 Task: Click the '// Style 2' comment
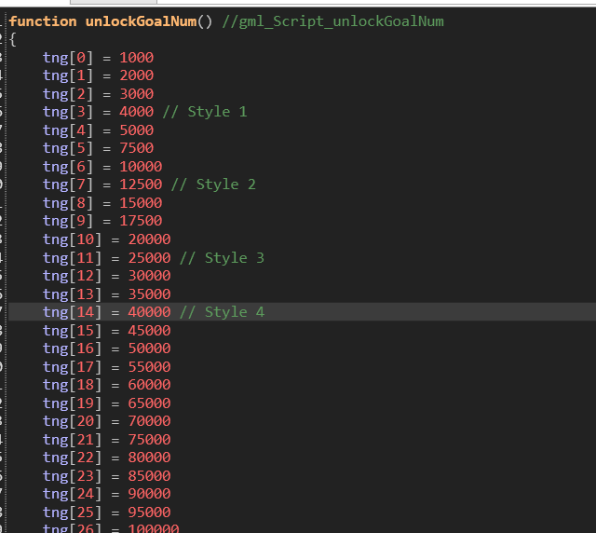(x=213, y=184)
